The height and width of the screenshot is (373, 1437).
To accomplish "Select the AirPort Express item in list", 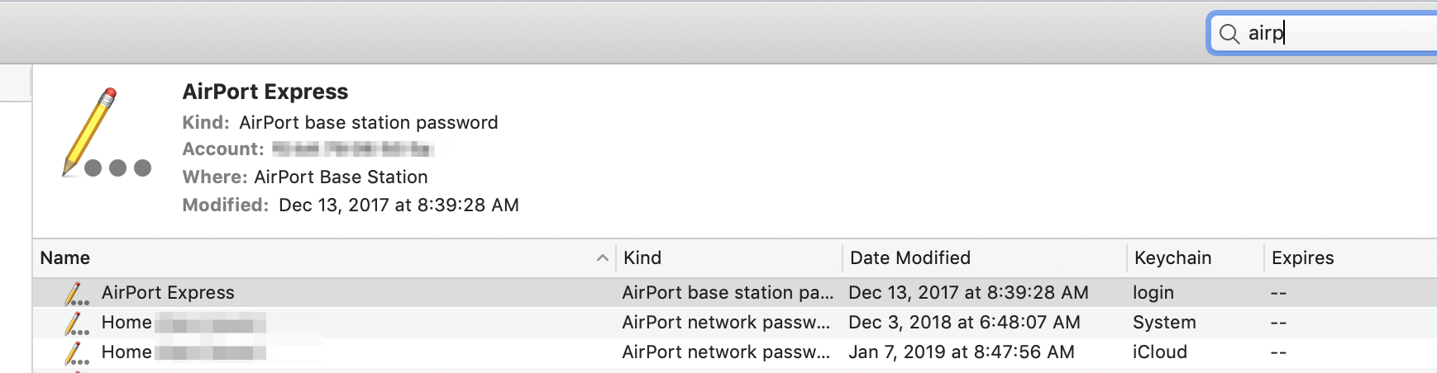I will 168,293.
